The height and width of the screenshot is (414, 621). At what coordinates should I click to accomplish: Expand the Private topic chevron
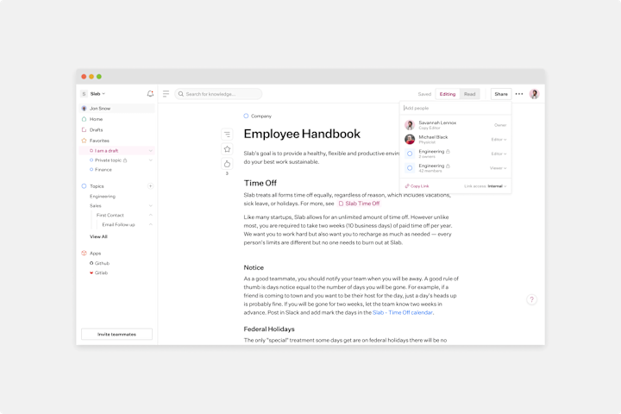150,160
